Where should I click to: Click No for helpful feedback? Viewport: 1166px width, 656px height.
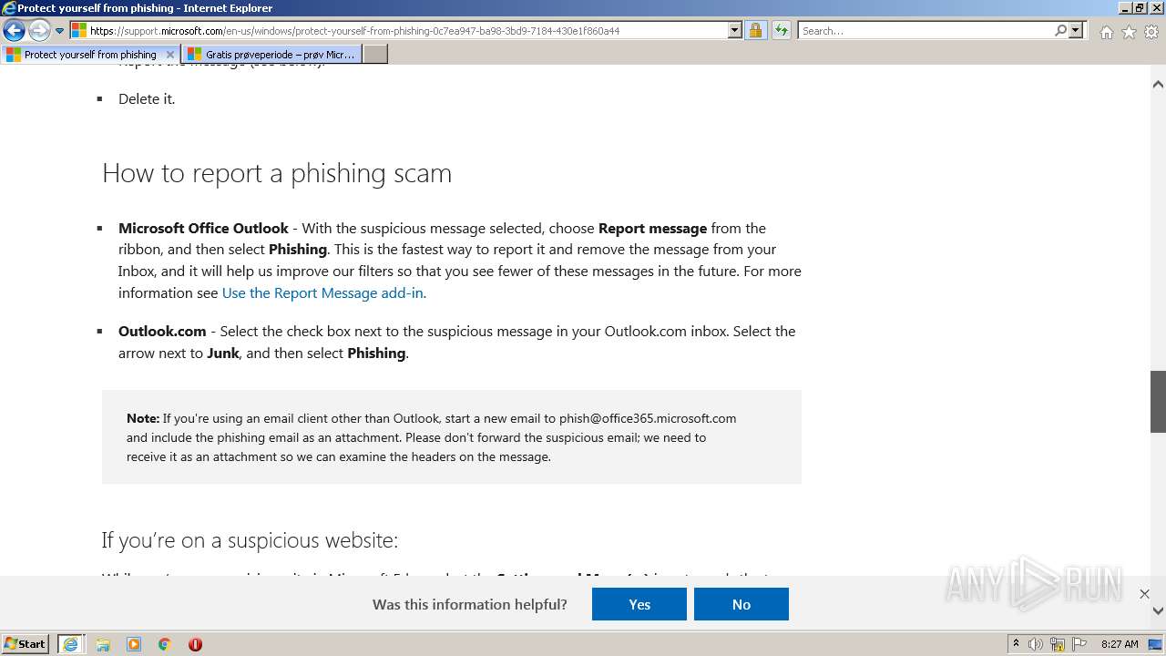742,604
